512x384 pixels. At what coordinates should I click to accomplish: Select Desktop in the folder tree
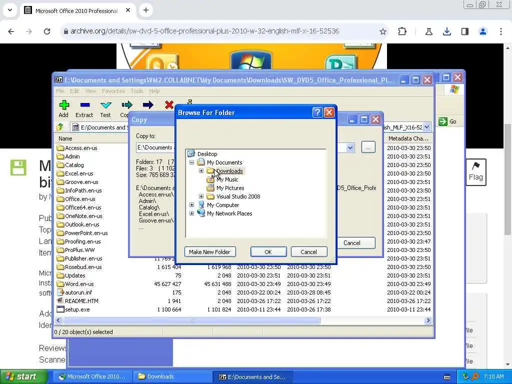click(x=207, y=154)
